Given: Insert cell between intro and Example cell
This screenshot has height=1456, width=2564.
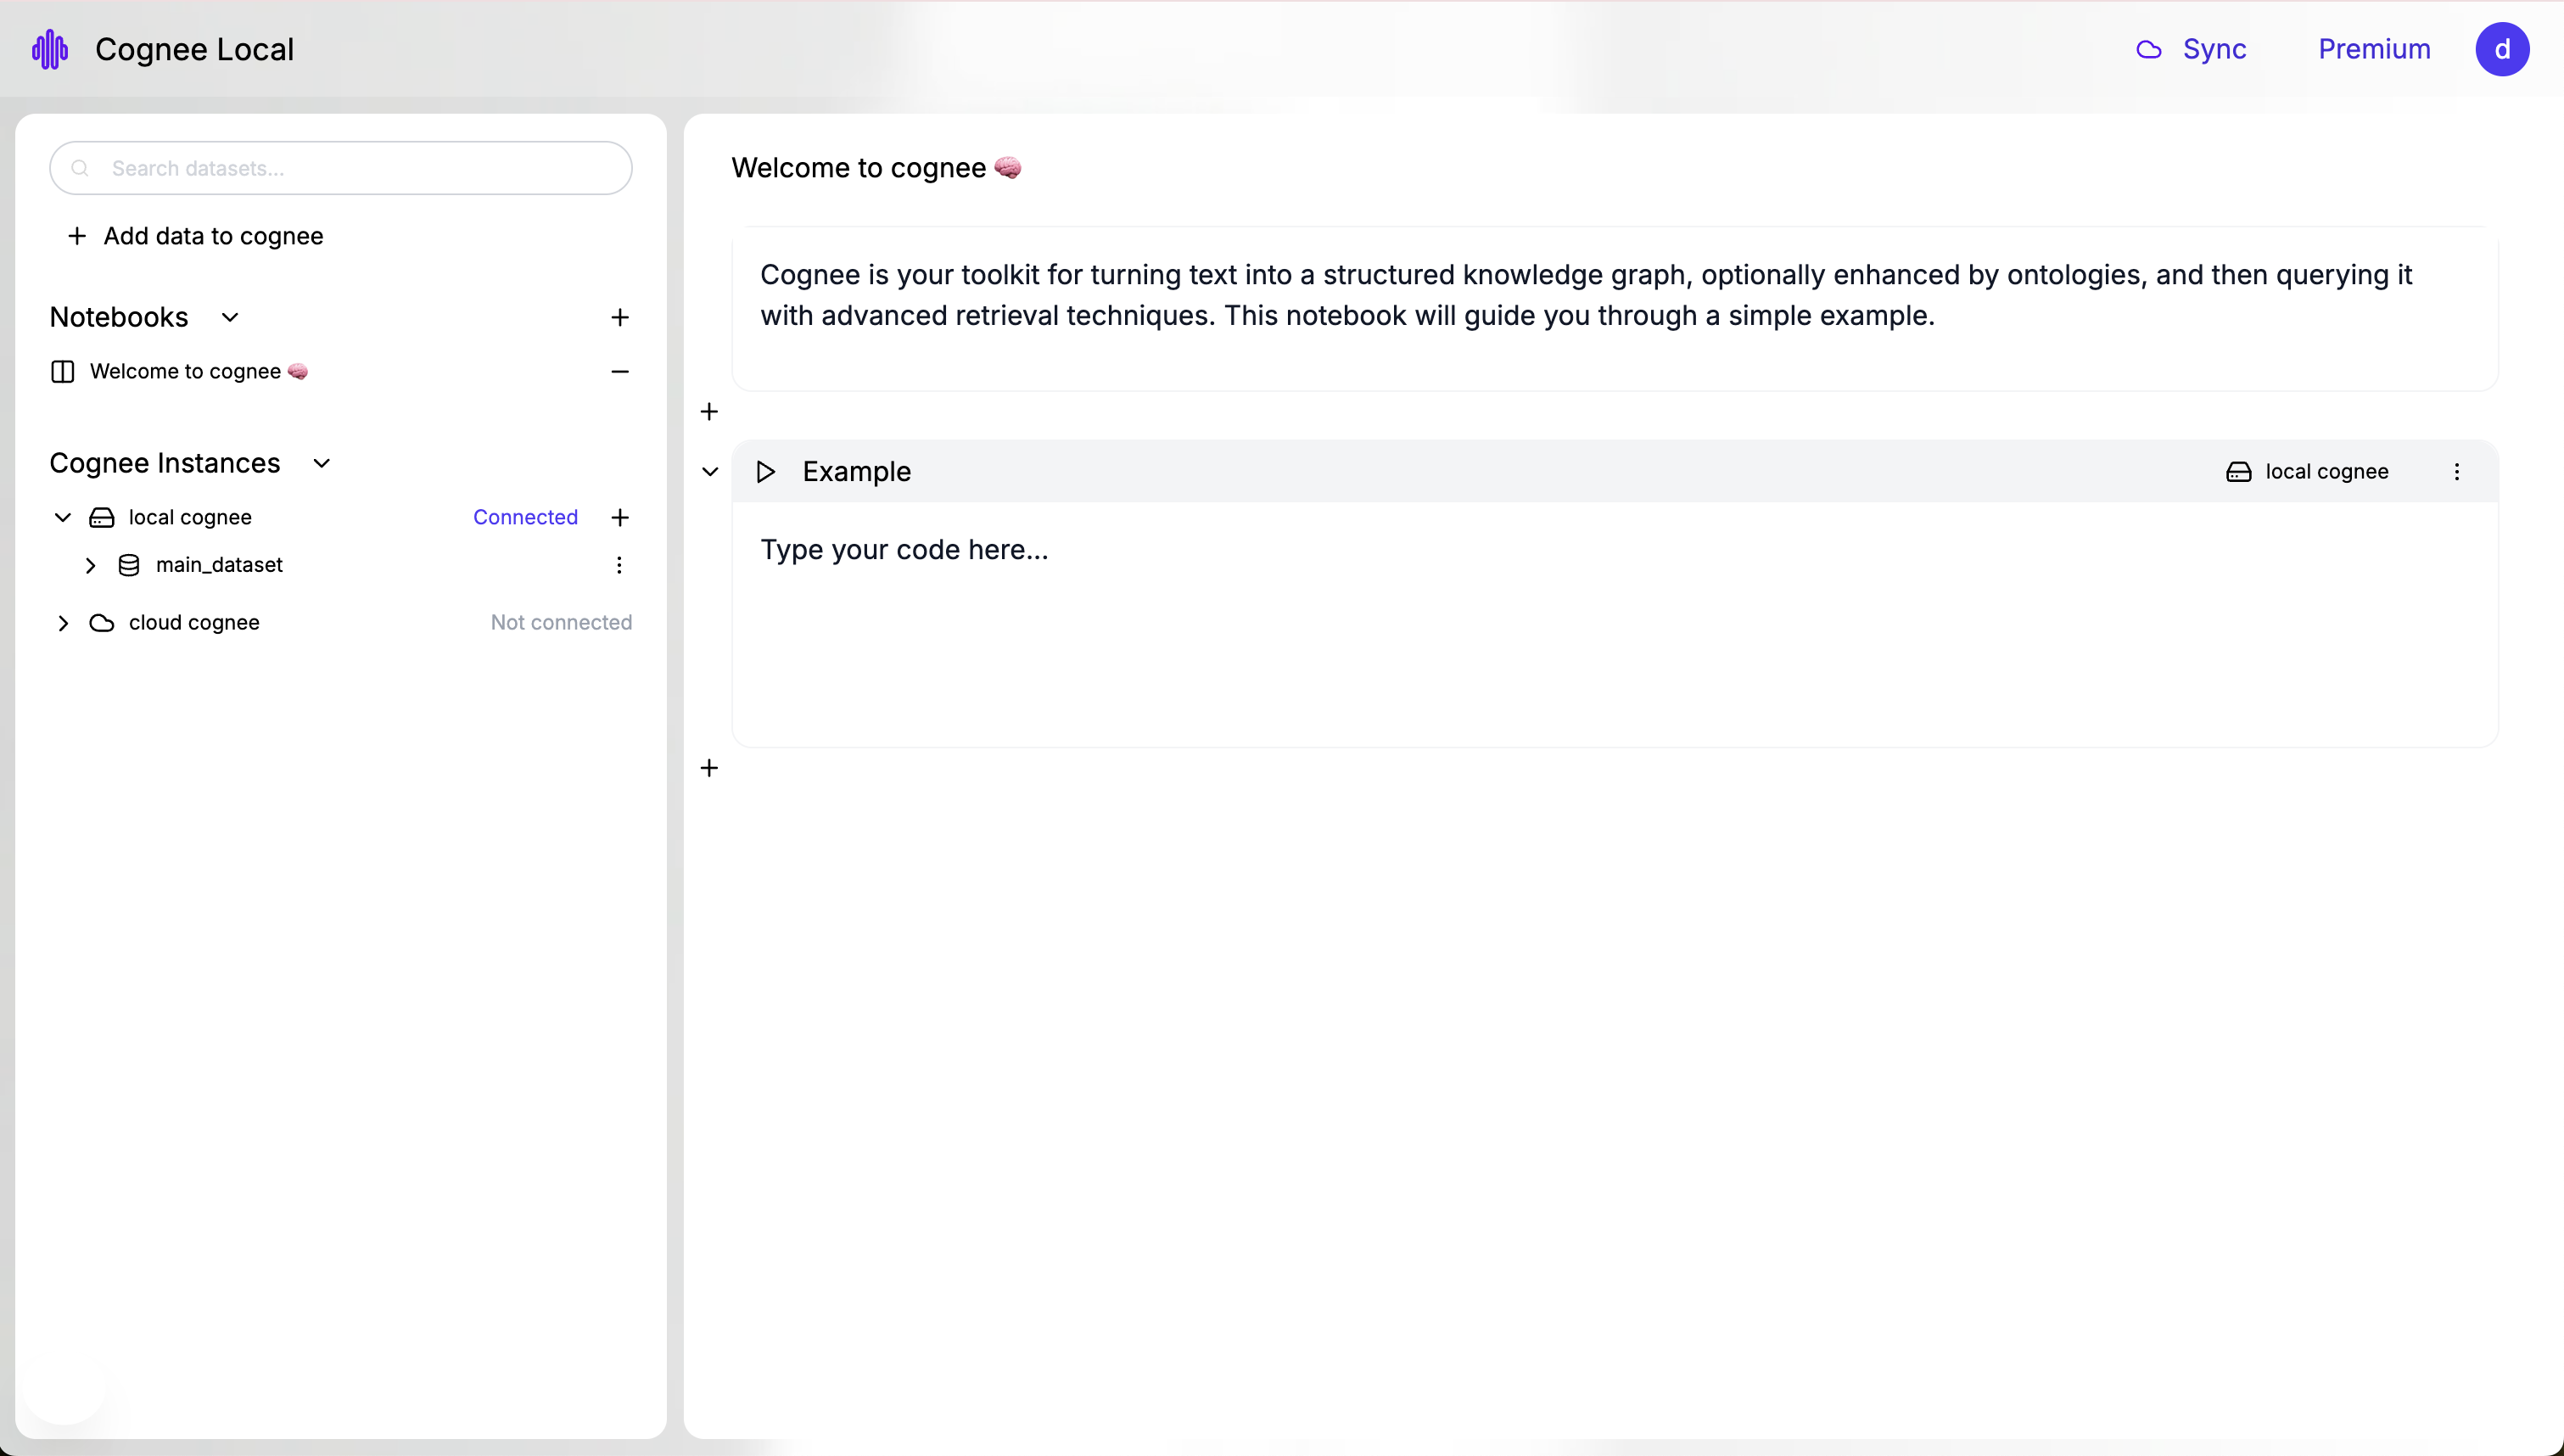Looking at the screenshot, I should coord(708,411).
